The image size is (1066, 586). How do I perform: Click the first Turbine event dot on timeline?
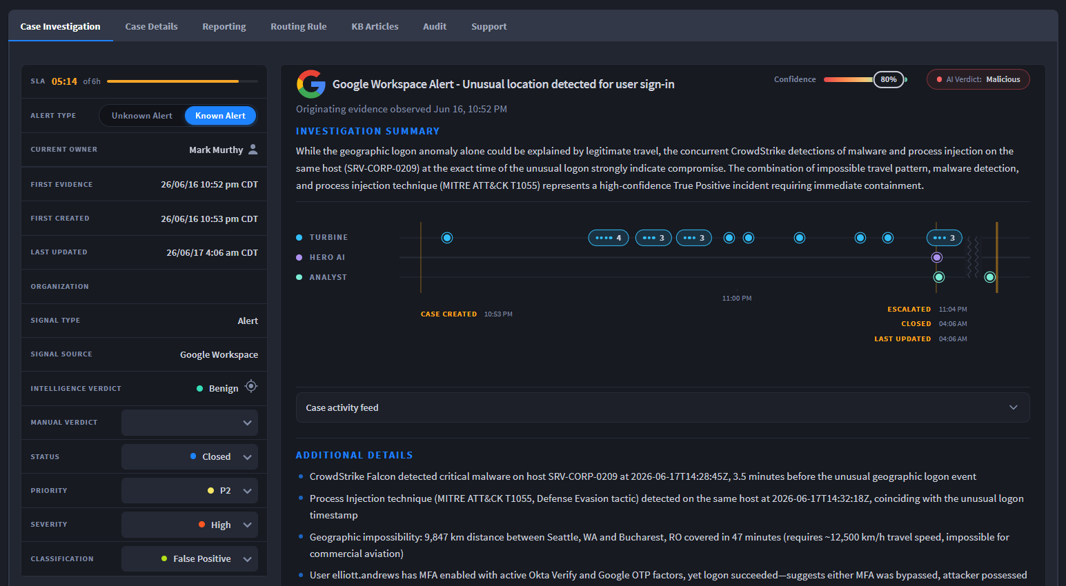pyautogui.click(x=447, y=238)
